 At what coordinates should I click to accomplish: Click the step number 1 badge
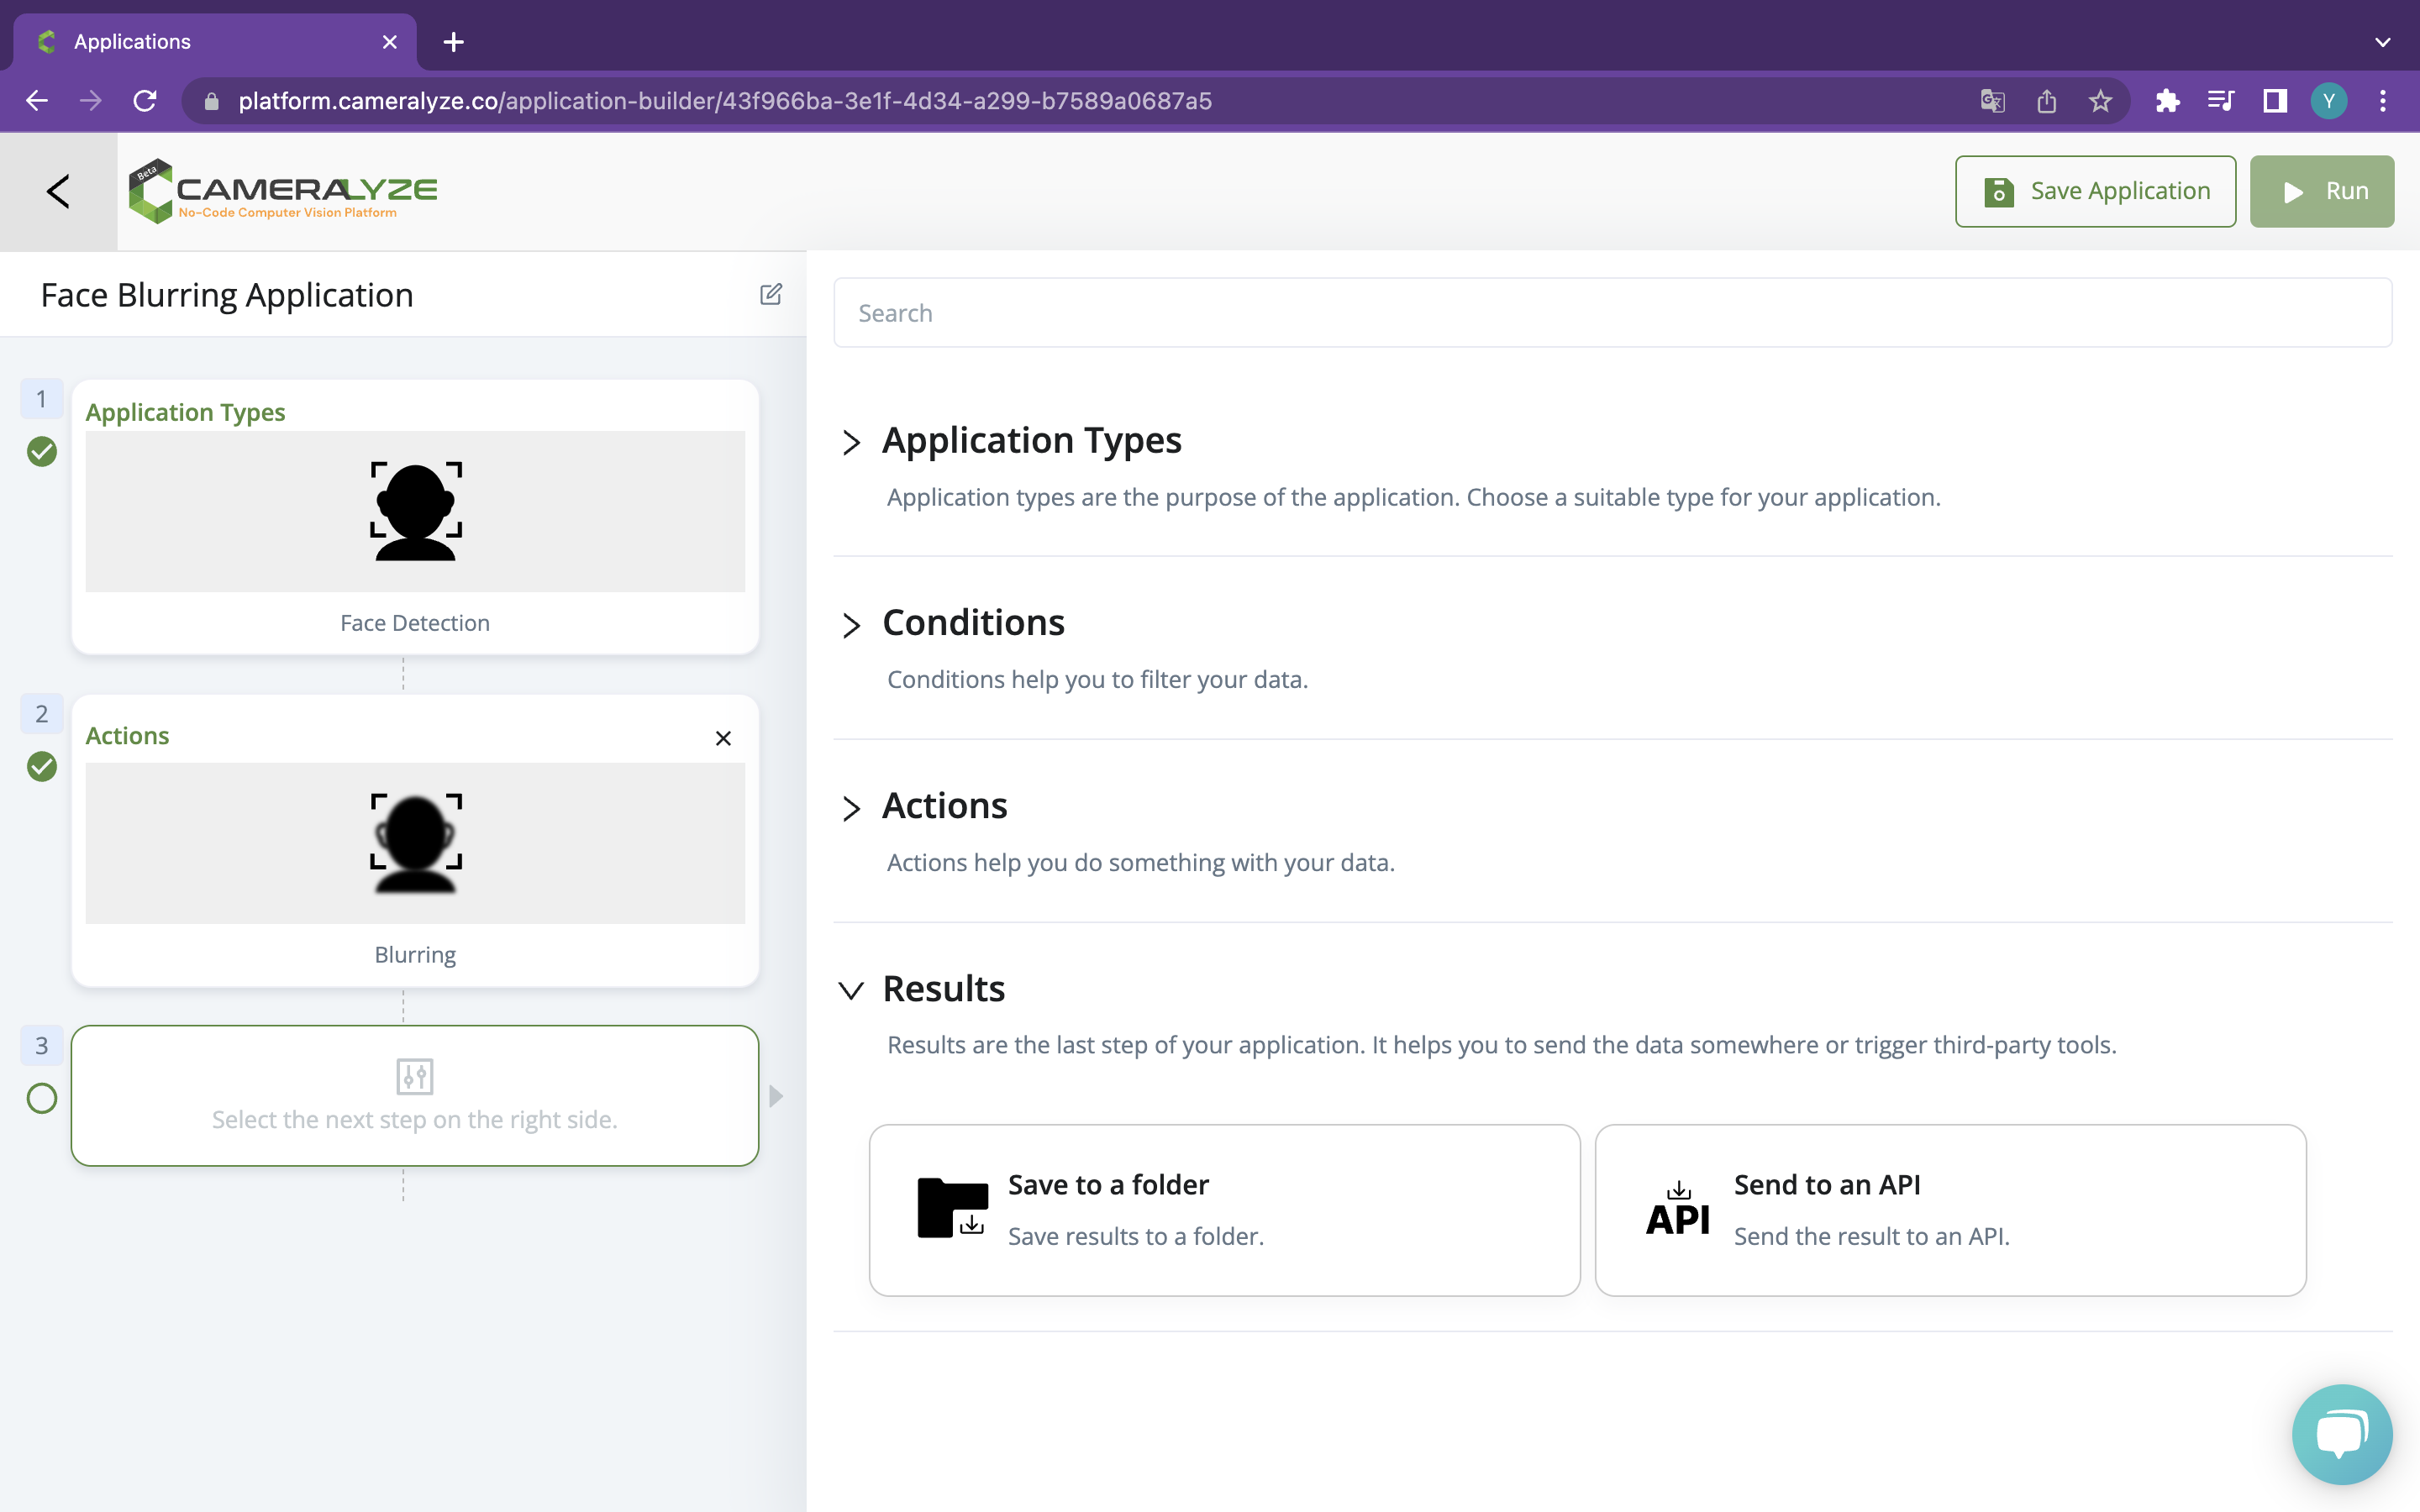point(42,399)
